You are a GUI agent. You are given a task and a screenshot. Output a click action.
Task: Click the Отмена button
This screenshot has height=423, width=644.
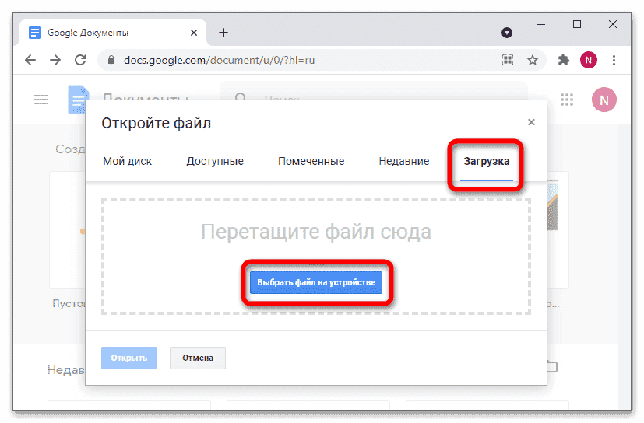(x=197, y=358)
